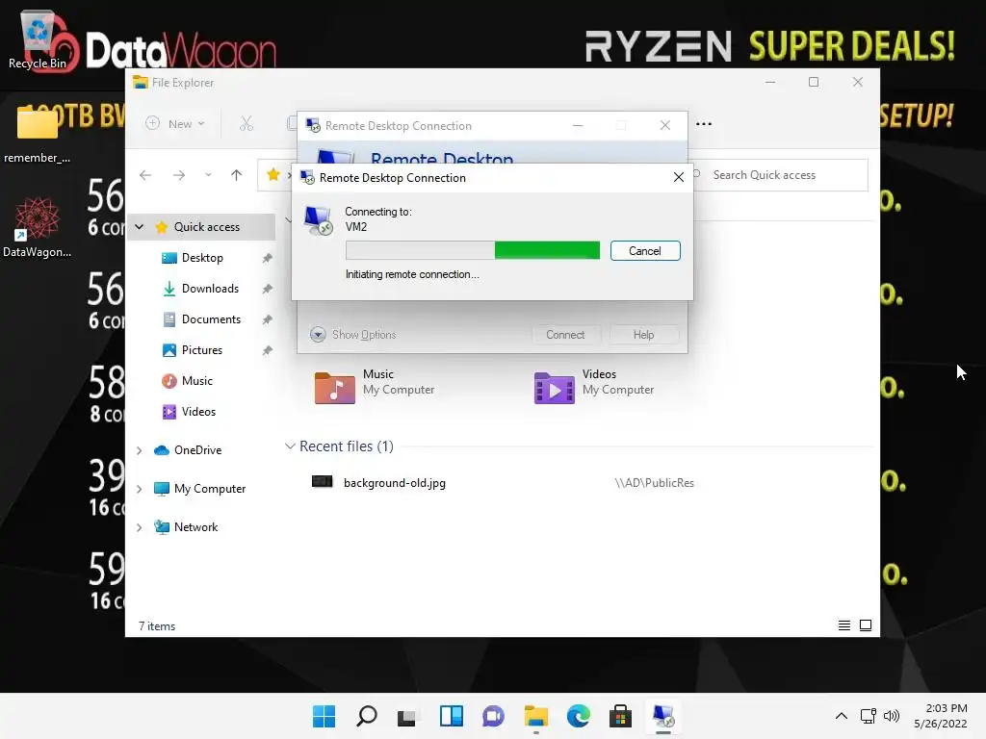Click the Search Quick access field
986x739 pixels.
pos(780,175)
